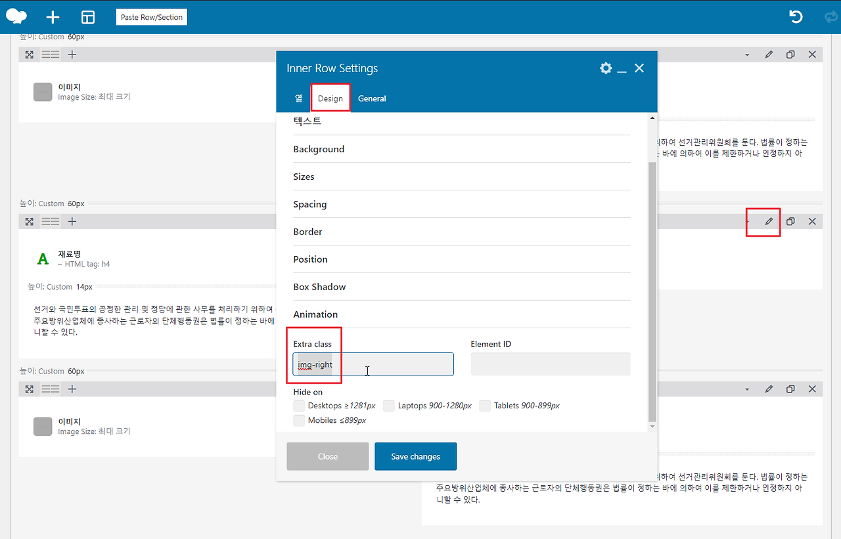Viewport: 841px width, 539px height.
Task: Delete the top inner row
Action: tap(812, 54)
